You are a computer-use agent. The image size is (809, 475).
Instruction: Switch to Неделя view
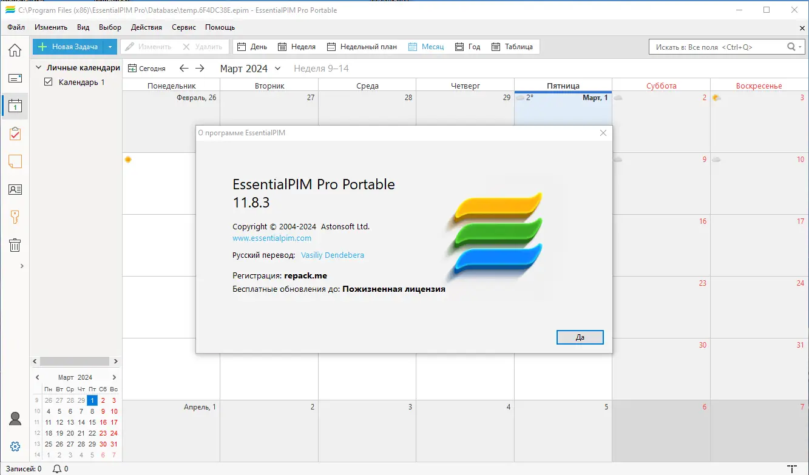coord(297,47)
